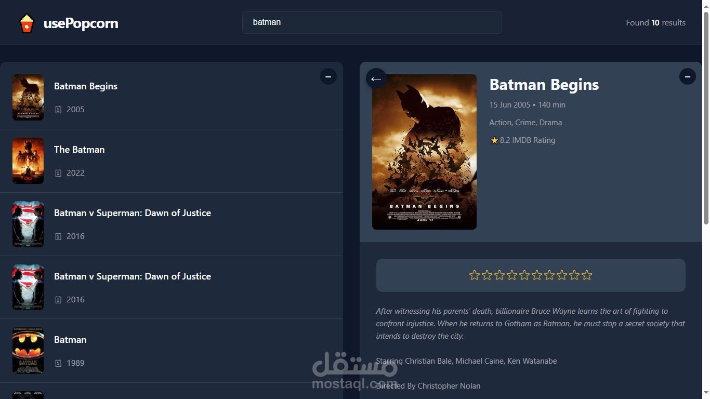The image size is (710, 399).
Task: Click the 15 Jun 2005 • 140 min line
Action: coord(527,105)
